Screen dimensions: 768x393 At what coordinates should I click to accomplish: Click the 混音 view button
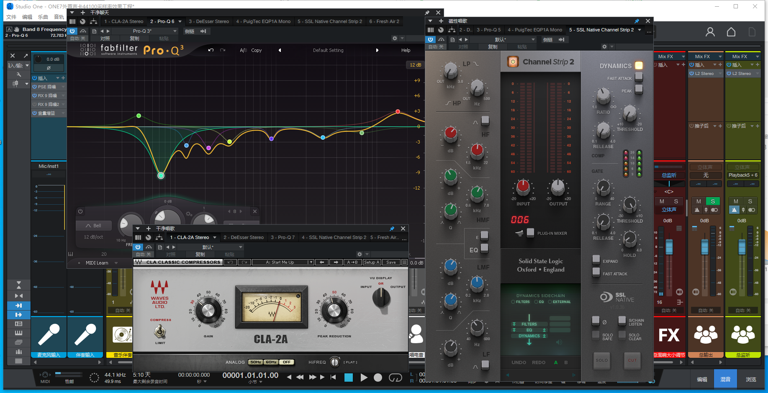click(x=725, y=379)
